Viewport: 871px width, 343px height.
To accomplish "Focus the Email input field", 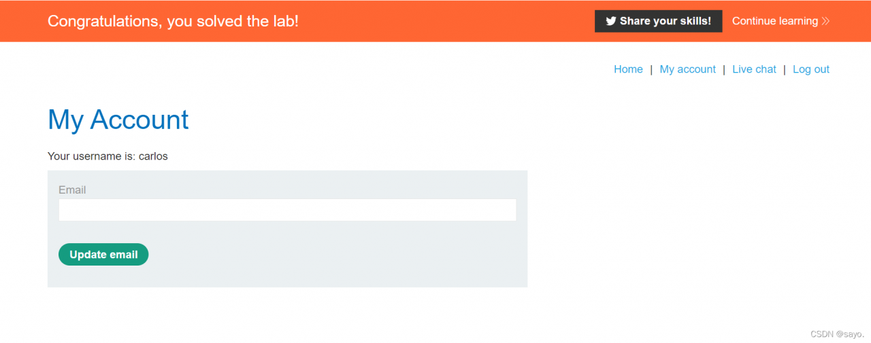I will click(x=287, y=210).
